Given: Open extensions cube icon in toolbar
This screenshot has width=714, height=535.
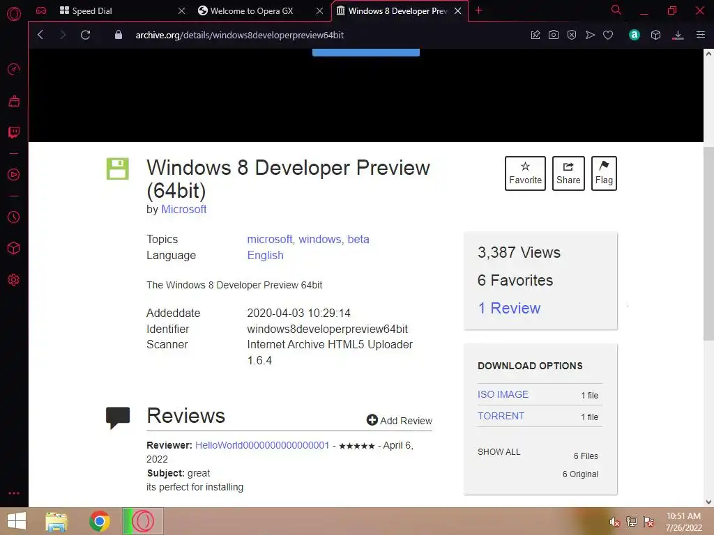Looking at the screenshot, I should point(655,35).
